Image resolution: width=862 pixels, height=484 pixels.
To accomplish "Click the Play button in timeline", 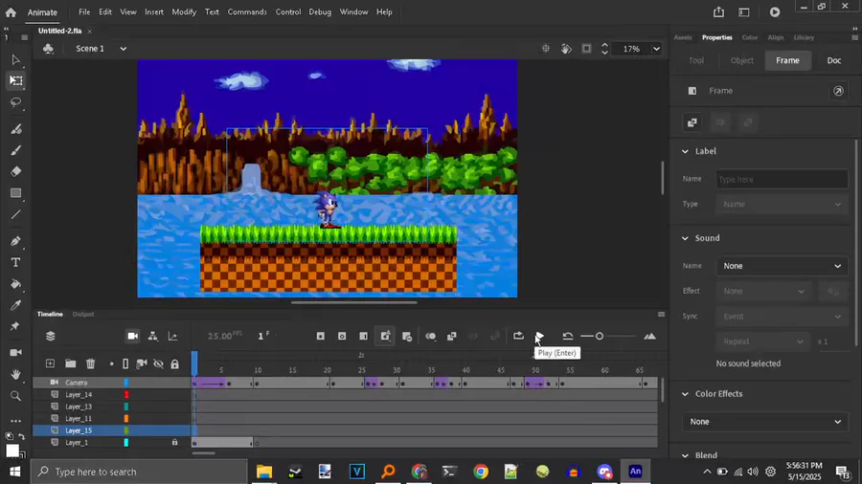I will 539,336.
